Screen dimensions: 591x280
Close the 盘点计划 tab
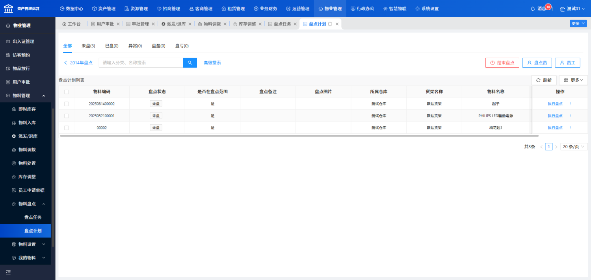tap(337, 24)
